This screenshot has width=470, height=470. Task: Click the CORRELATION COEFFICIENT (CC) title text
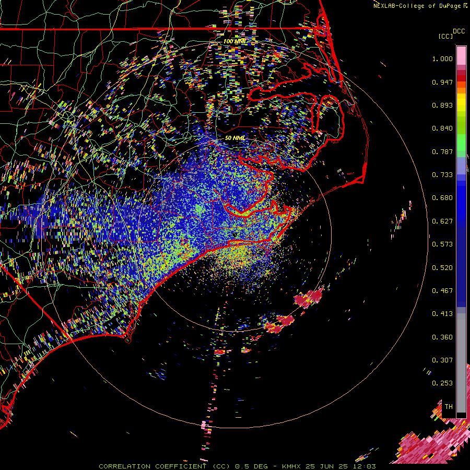[164, 466]
